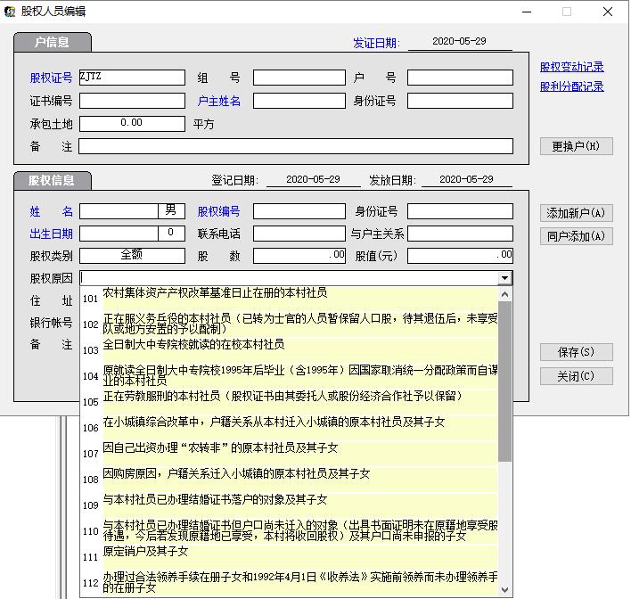The image size is (631, 599).
Task: Click the 户主姓名 input field
Action: coord(299,101)
